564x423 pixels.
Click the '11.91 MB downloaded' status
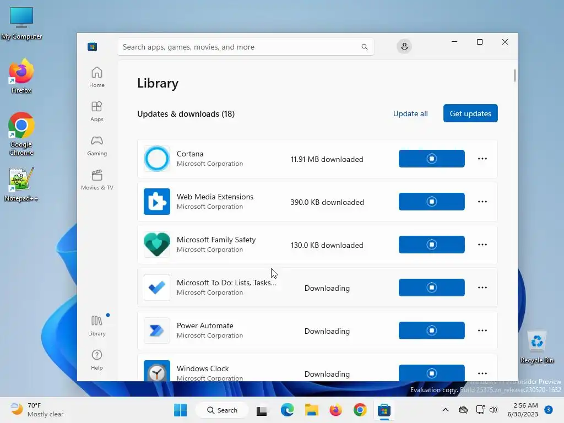(x=327, y=159)
